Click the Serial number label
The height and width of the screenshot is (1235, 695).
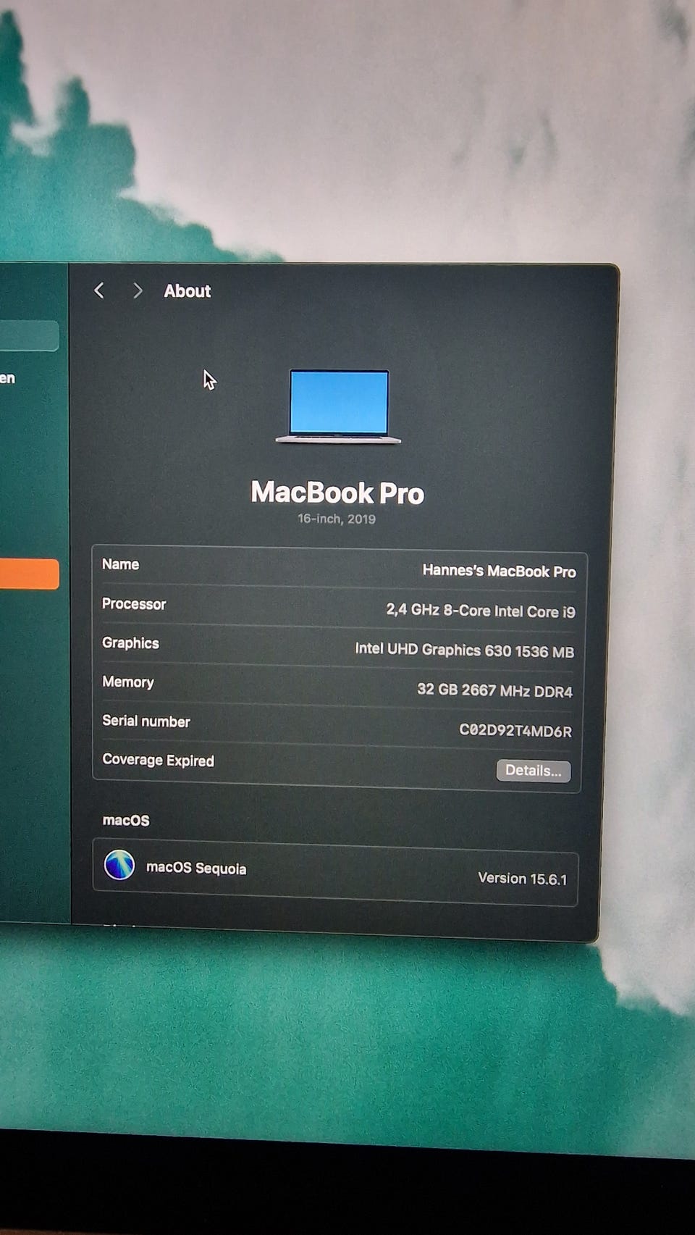pos(146,721)
